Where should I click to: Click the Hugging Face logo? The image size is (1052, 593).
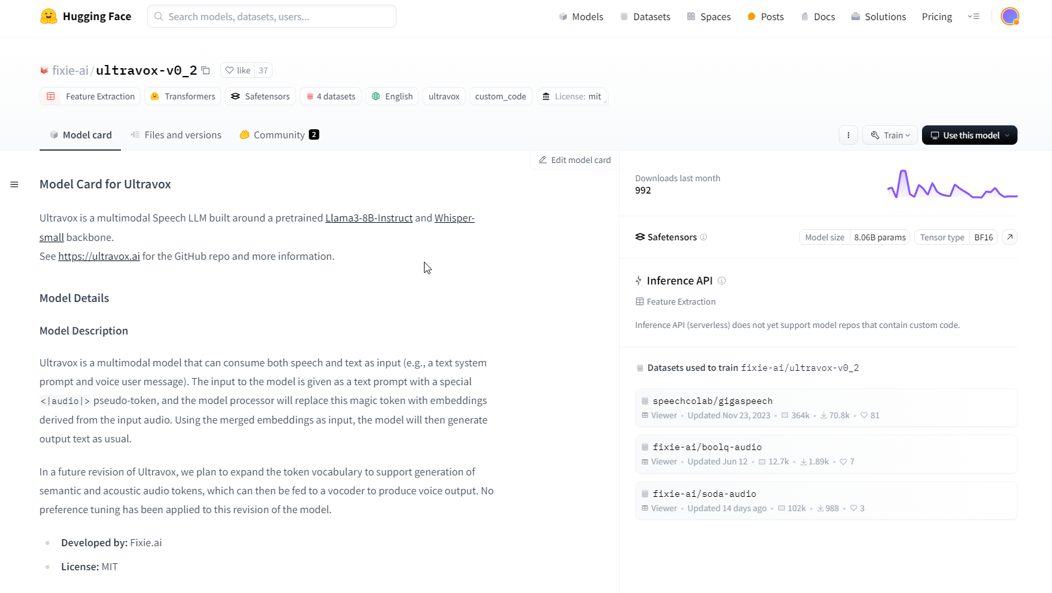click(x=85, y=16)
